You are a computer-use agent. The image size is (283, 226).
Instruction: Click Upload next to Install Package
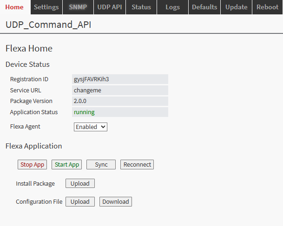click(x=80, y=183)
